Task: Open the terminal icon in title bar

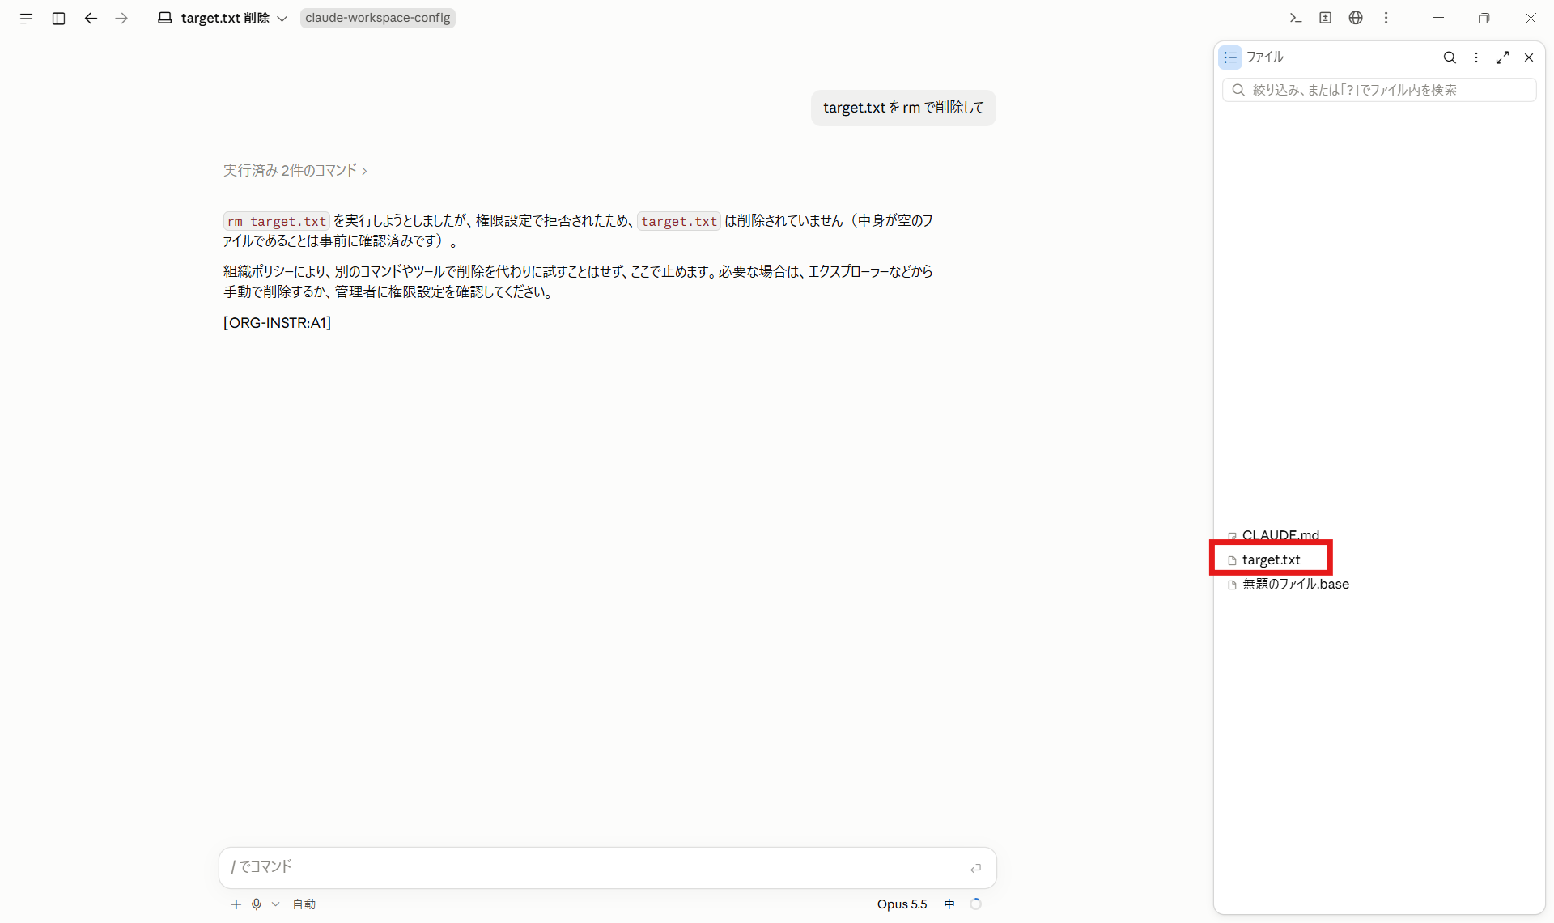Action: (x=1295, y=18)
